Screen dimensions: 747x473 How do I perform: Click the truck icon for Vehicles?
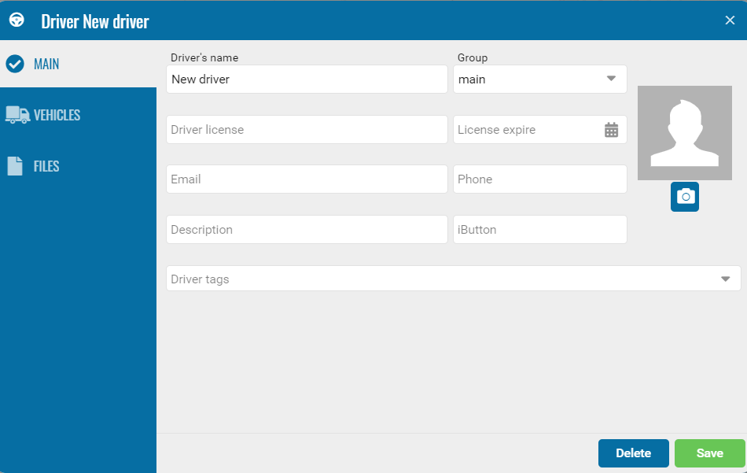[x=17, y=115]
